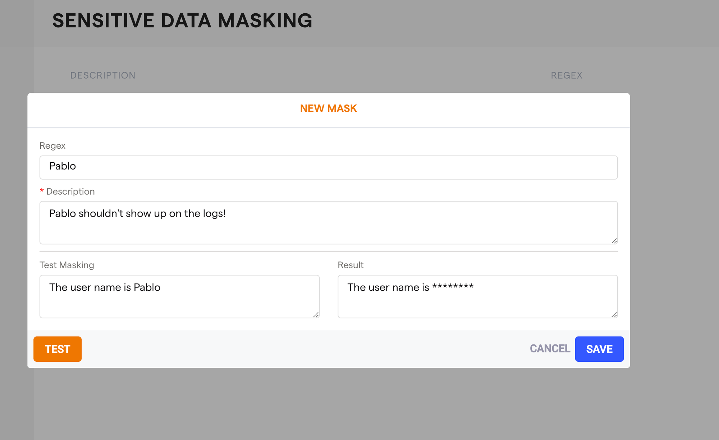The width and height of the screenshot is (719, 440).
Task: Click the Test Masking resize handle
Action: 316,315
